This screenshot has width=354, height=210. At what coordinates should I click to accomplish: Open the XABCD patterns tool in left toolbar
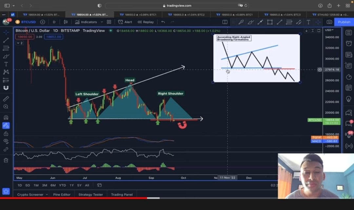[6, 72]
